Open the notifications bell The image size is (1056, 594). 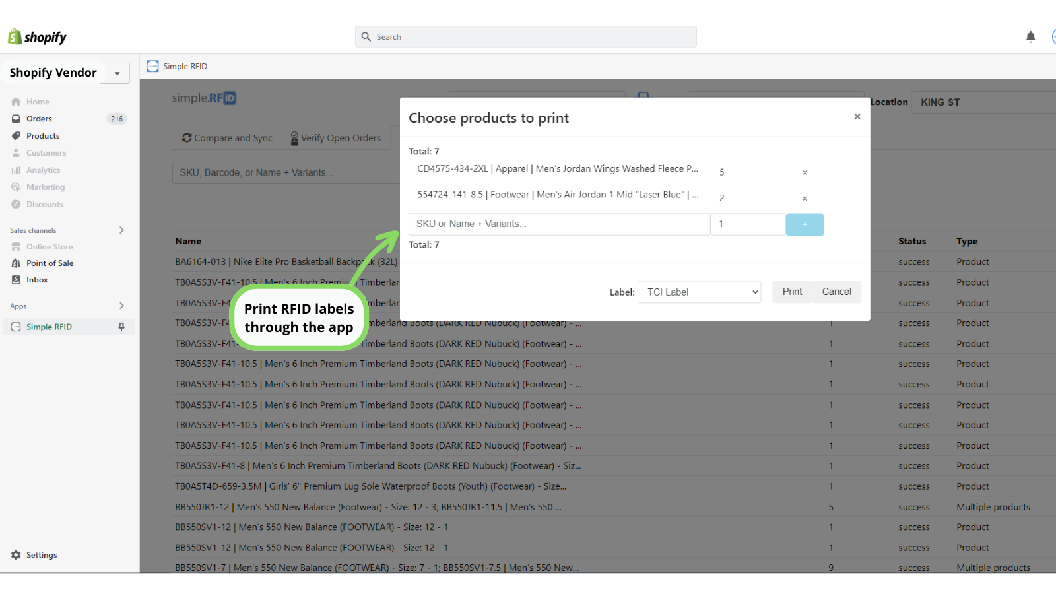pos(1030,37)
